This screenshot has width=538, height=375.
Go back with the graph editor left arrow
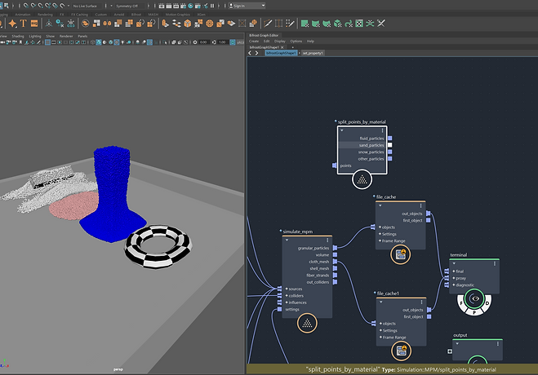(250, 53)
